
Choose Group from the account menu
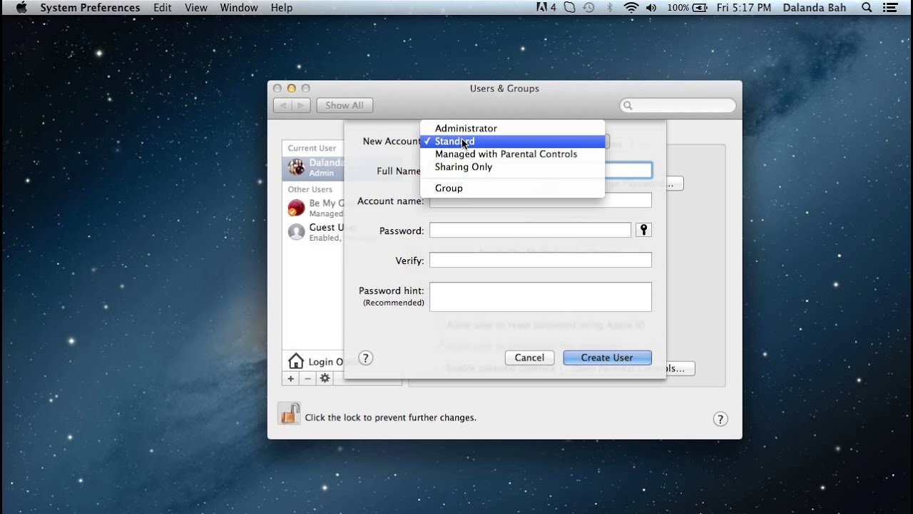[x=512, y=188]
